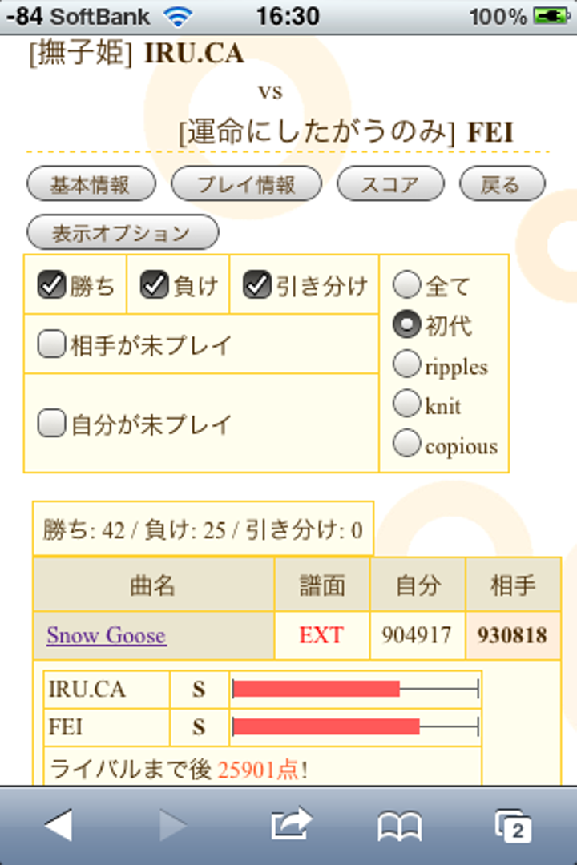The image size is (577, 865).
Task: Tap the Safari back arrow
Action: coord(59,825)
